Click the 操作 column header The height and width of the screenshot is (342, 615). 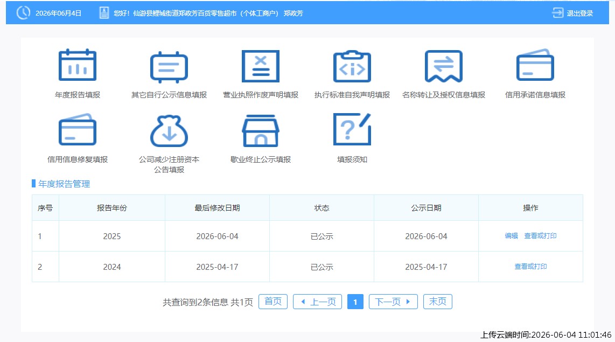coord(530,208)
